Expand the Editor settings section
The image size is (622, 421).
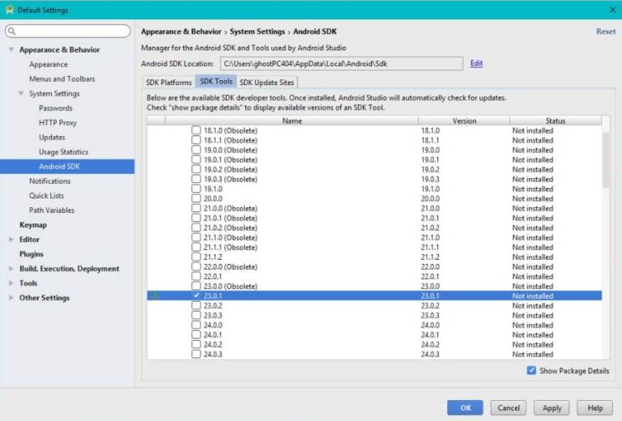point(11,240)
